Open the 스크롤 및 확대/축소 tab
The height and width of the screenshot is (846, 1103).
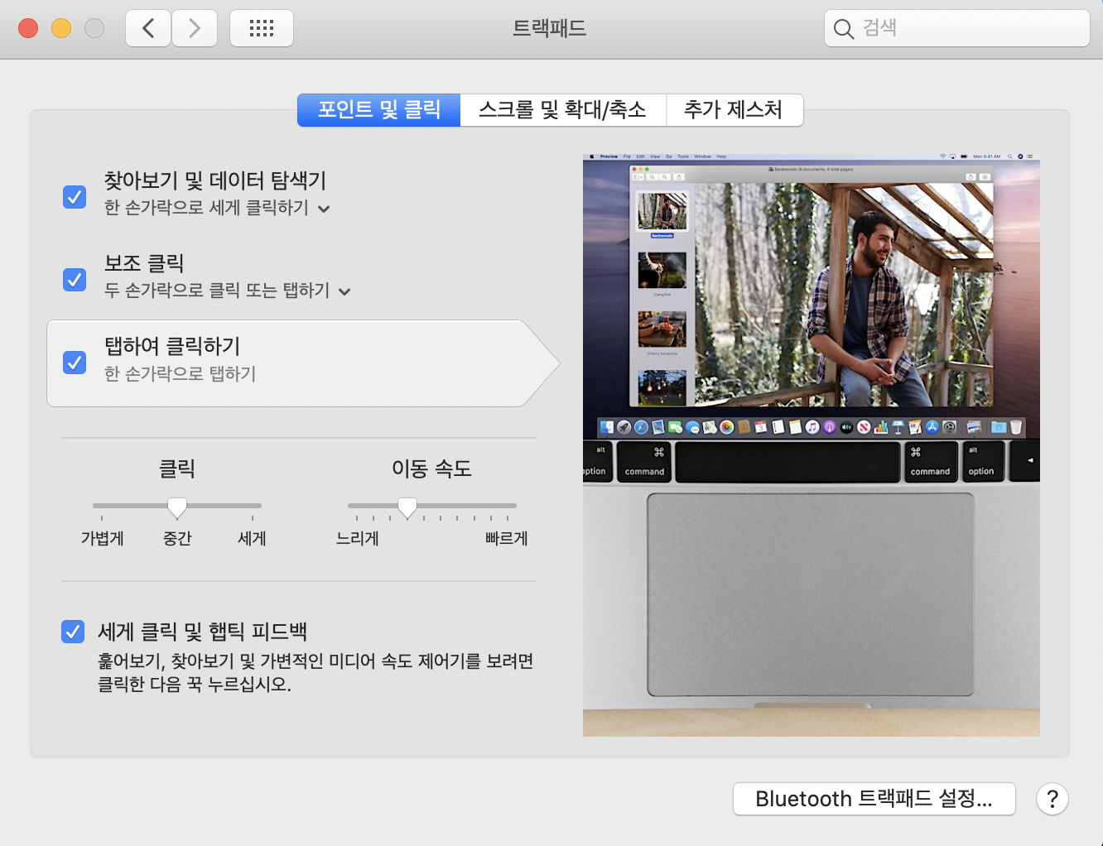pyautogui.click(x=563, y=110)
